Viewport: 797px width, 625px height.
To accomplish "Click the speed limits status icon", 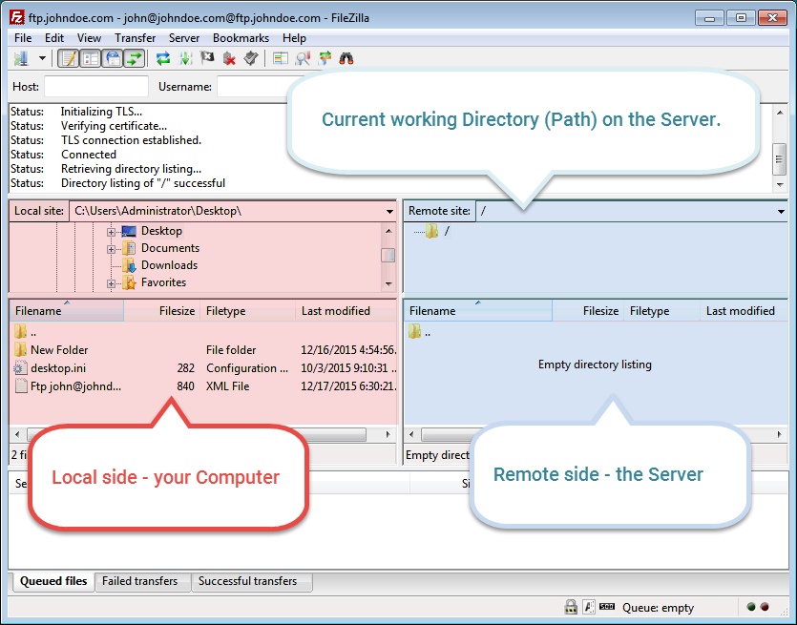I will [607, 606].
